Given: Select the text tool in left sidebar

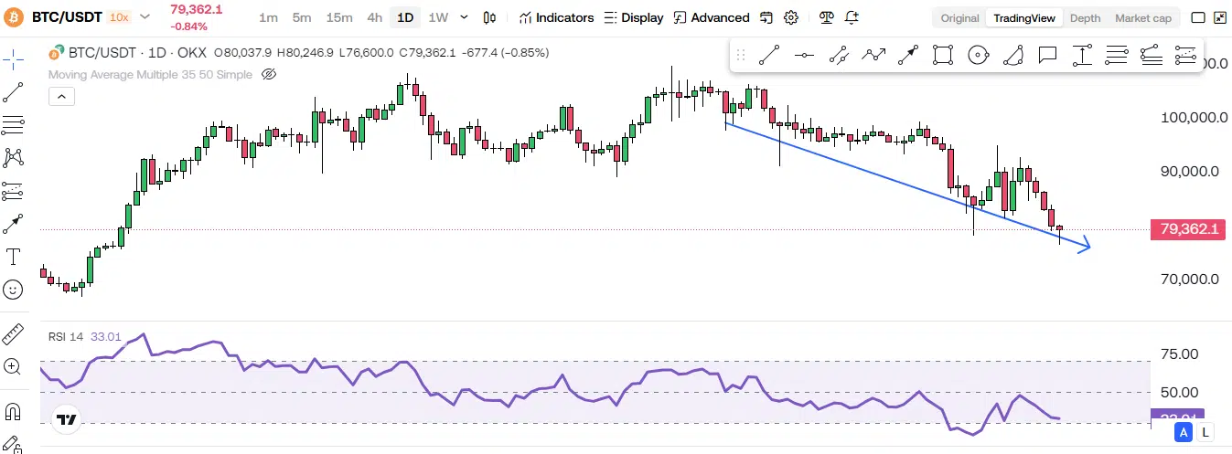Looking at the screenshot, I should pyautogui.click(x=14, y=257).
